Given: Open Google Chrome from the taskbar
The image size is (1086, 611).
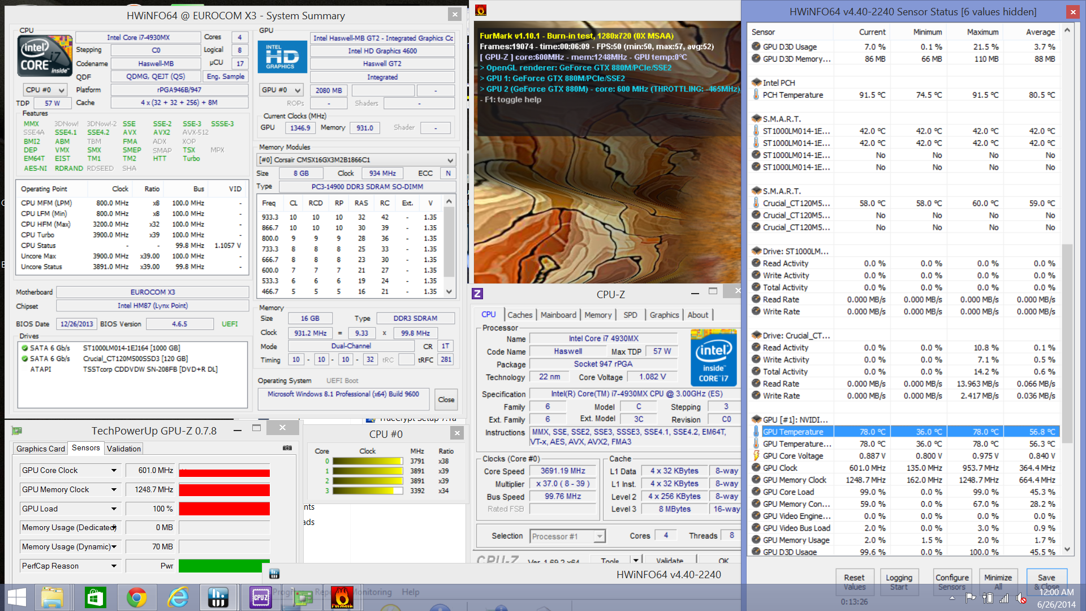Looking at the screenshot, I should 136,597.
